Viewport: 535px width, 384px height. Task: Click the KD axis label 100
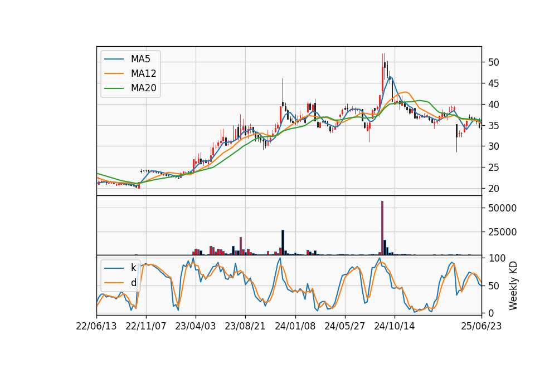point(497,258)
